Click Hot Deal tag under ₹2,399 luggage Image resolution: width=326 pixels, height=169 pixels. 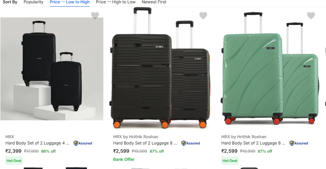[x=14, y=161]
